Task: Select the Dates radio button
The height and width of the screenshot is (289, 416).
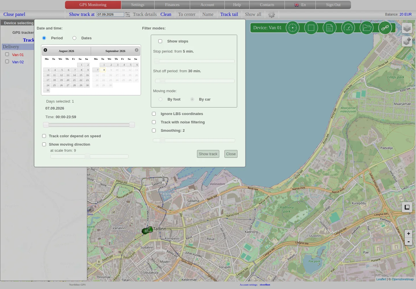Action: (x=75, y=38)
